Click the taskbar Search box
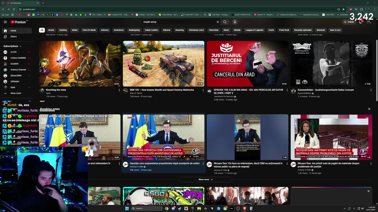Viewport: 378px width, 212px height. point(147,208)
